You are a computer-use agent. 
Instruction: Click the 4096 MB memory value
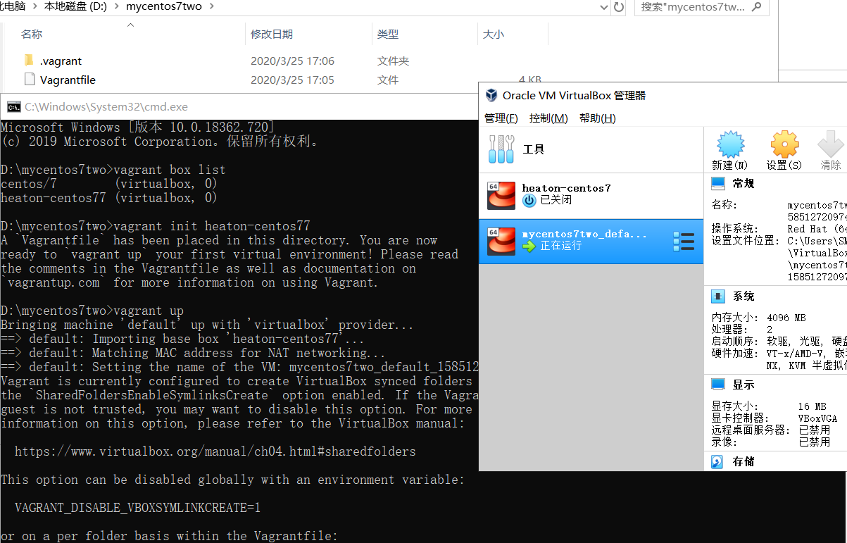point(786,318)
